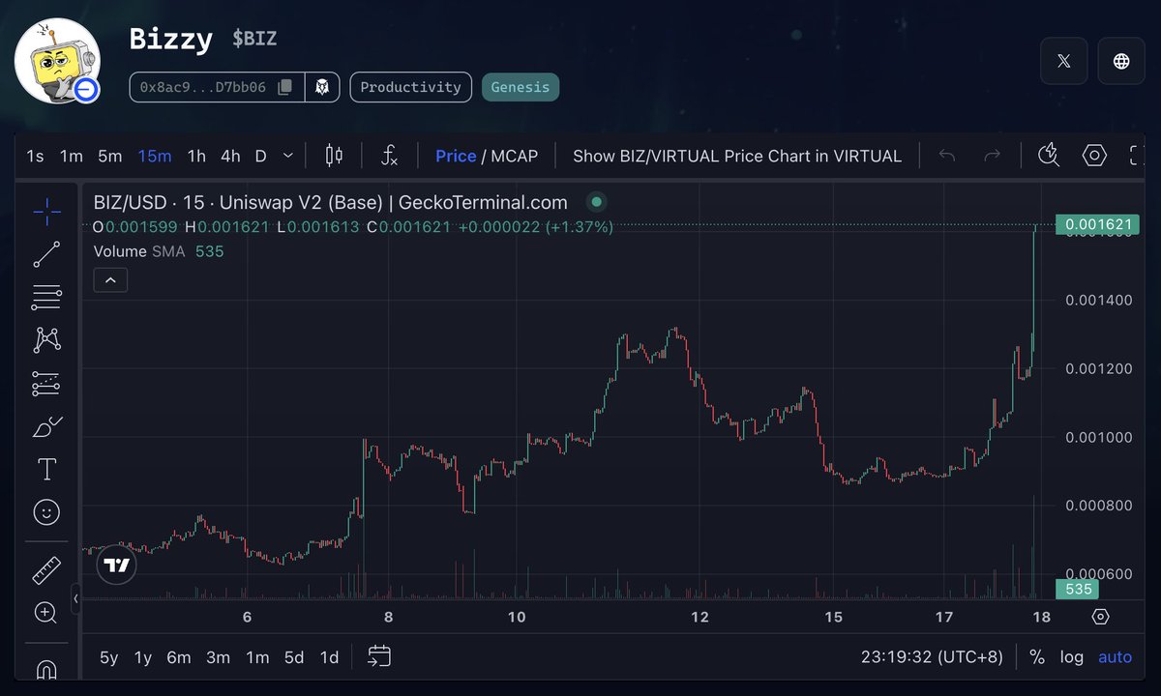Viewport: 1161px width, 696px height.
Task: Activate the zoom in tool
Action: click(x=46, y=612)
